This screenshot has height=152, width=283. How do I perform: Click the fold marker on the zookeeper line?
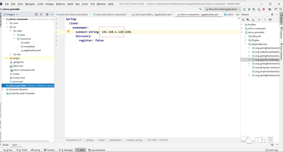tap(64, 28)
